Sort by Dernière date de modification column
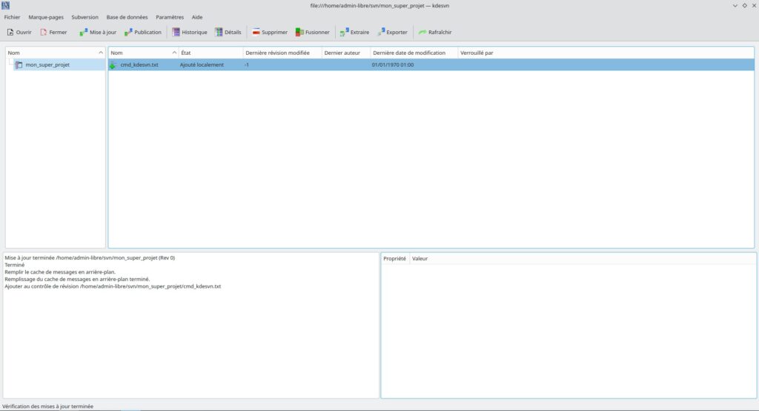This screenshot has width=759, height=411. 414,53
